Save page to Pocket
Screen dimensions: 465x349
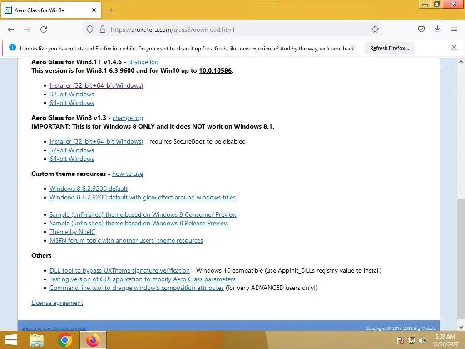[421, 30]
